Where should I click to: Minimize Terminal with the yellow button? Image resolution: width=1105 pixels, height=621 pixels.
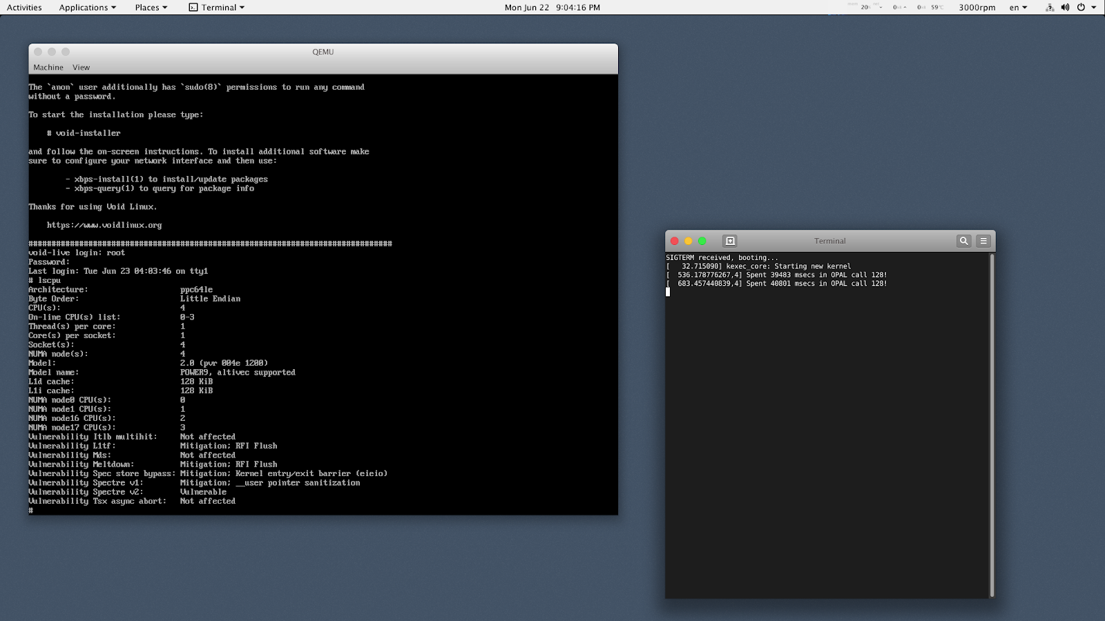tap(689, 241)
